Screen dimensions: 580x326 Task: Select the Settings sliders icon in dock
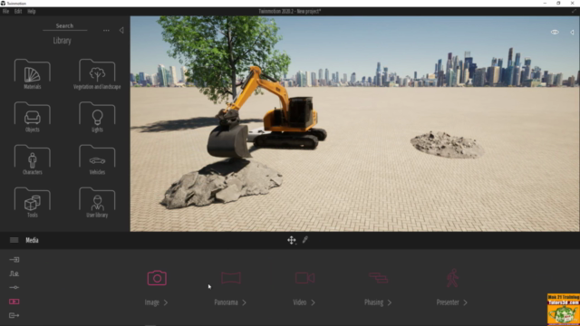pyautogui.click(x=14, y=287)
